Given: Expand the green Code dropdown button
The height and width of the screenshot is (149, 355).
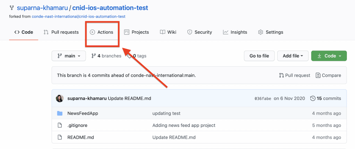Looking at the screenshot, I should pyautogui.click(x=329, y=56).
